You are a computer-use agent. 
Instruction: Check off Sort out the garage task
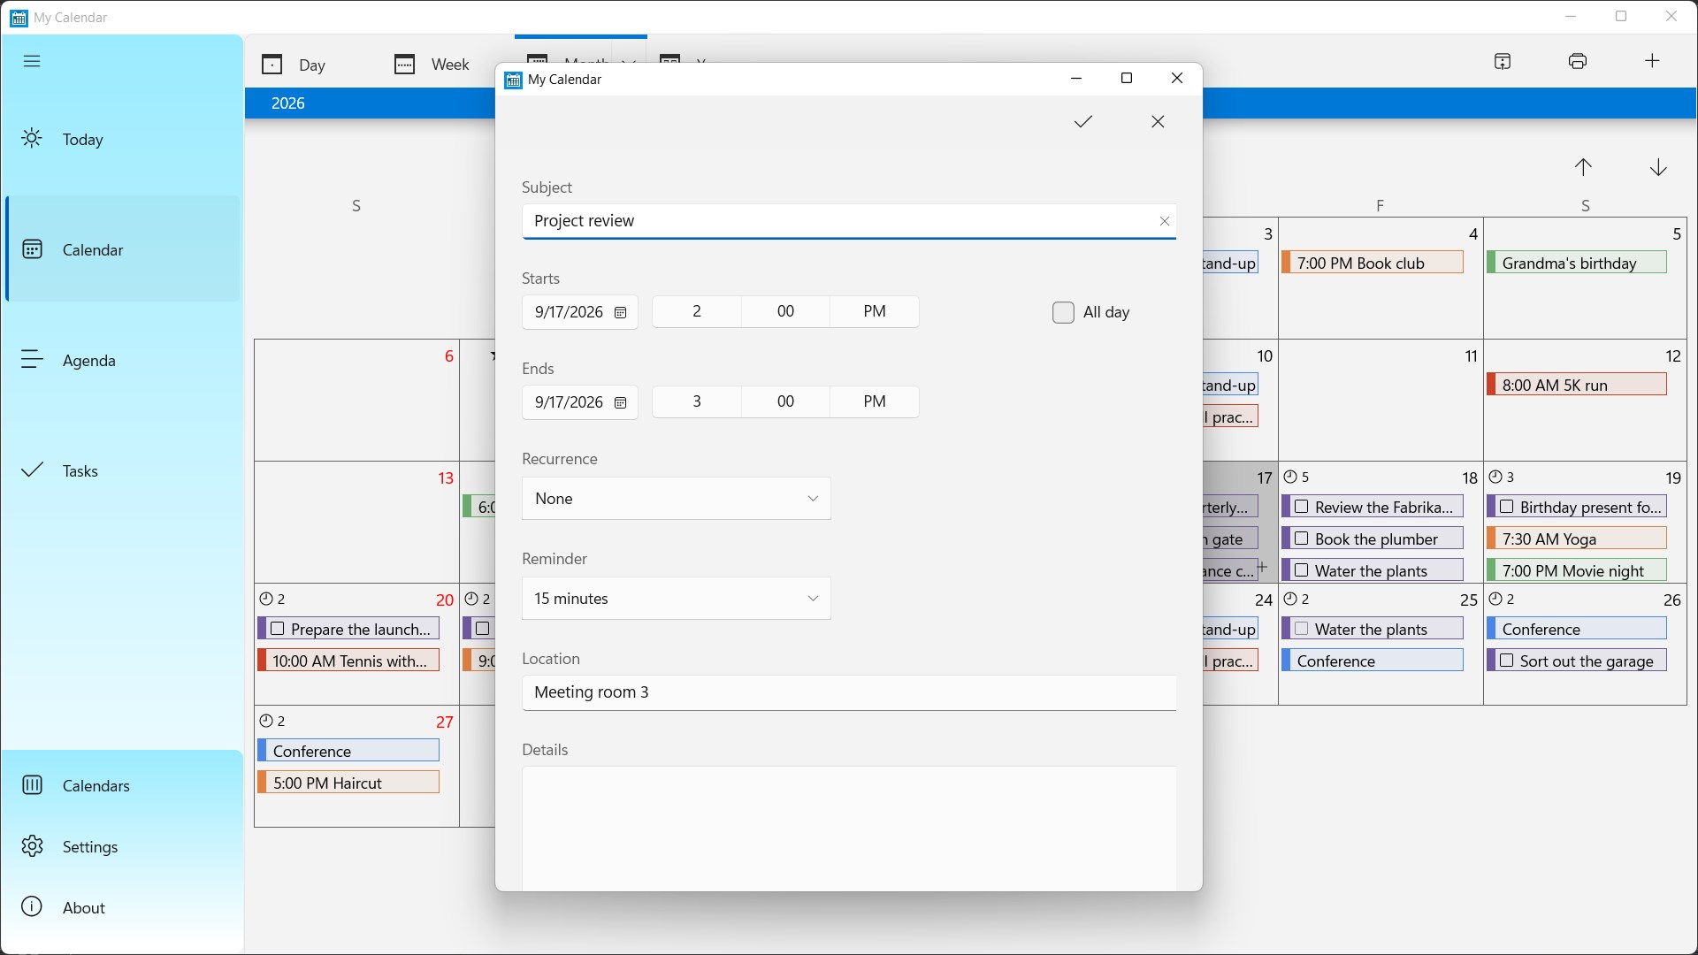(1506, 661)
